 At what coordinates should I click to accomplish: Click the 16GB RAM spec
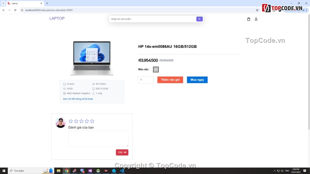(x=68, y=89)
